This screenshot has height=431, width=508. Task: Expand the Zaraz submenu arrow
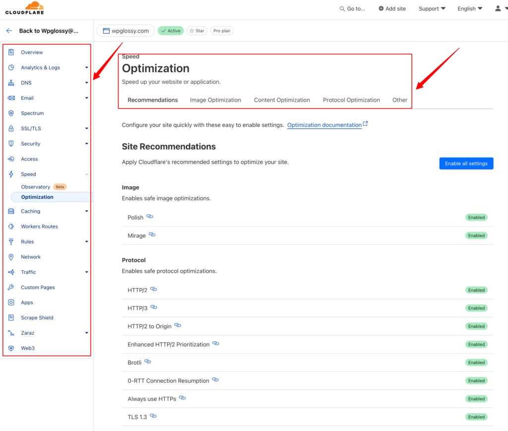[86, 333]
